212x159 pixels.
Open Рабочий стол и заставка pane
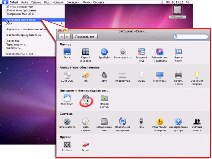click(160, 52)
